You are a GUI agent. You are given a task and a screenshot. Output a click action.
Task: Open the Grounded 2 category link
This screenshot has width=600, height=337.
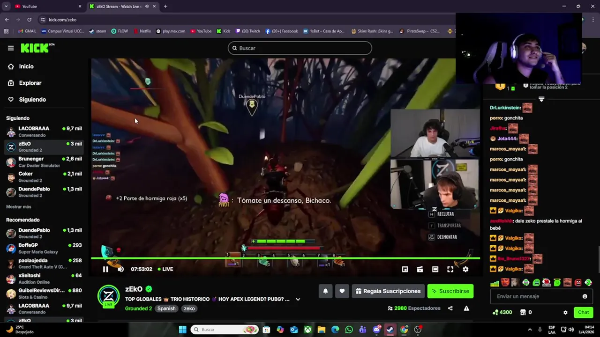pos(138,308)
